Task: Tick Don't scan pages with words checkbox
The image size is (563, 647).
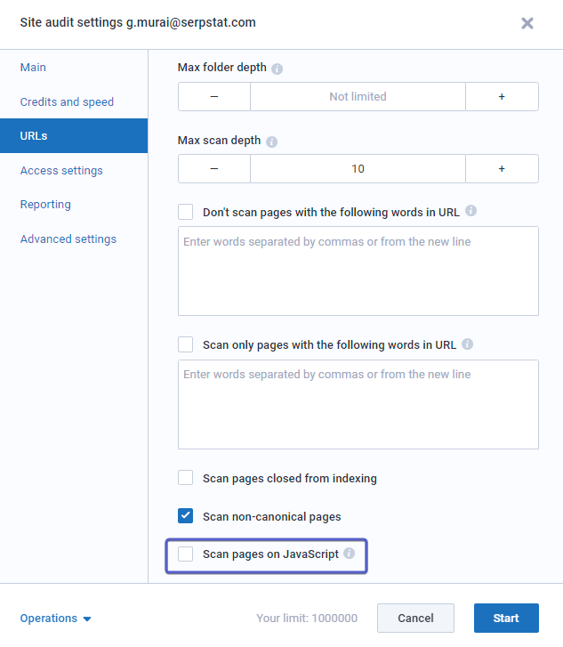Action: pyautogui.click(x=186, y=212)
